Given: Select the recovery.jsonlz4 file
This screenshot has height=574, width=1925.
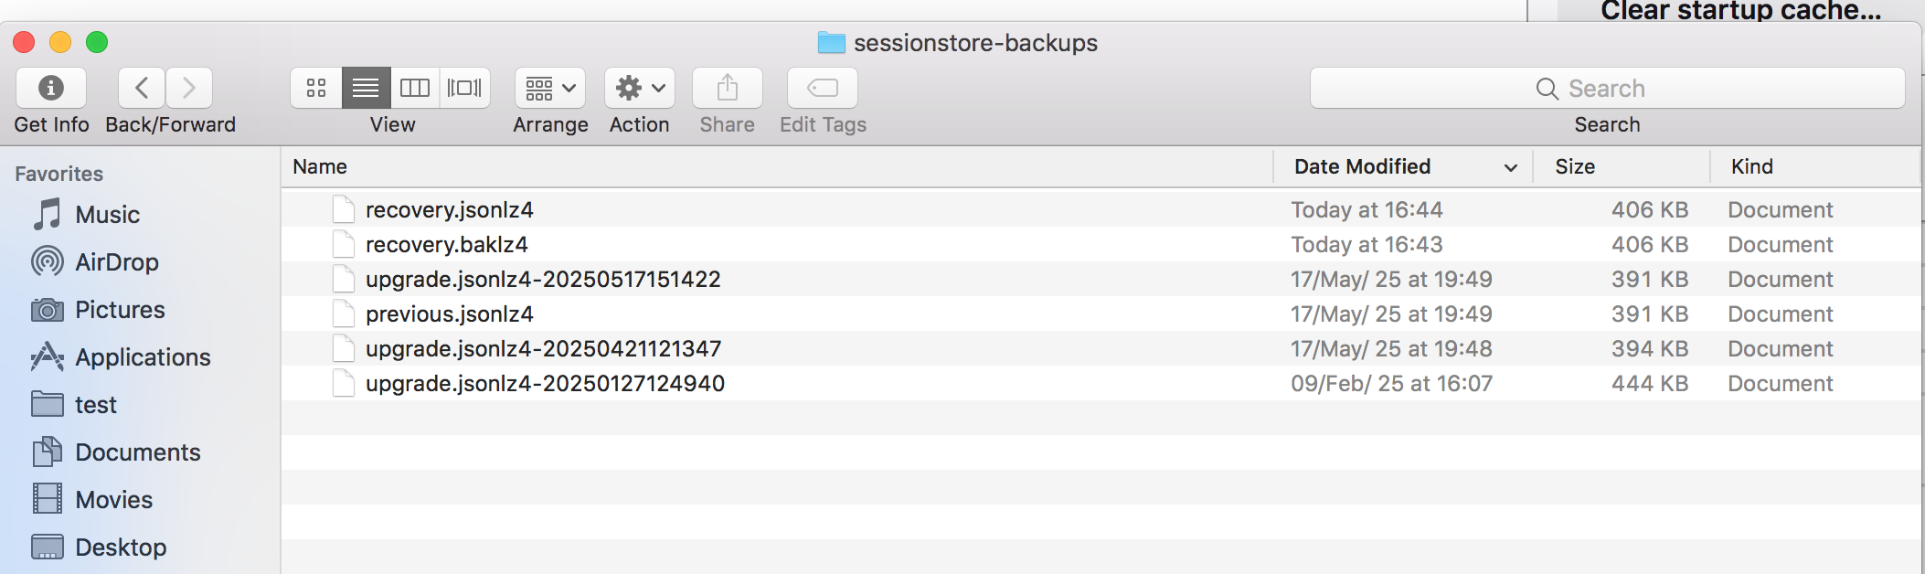Looking at the screenshot, I should [x=449, y=210].
